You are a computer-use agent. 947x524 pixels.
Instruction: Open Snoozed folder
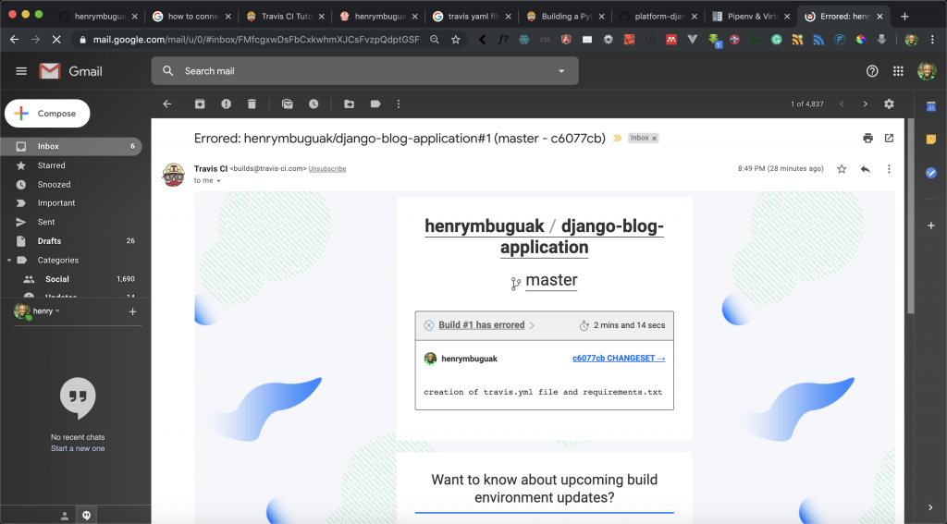click(x=71, y=185)
